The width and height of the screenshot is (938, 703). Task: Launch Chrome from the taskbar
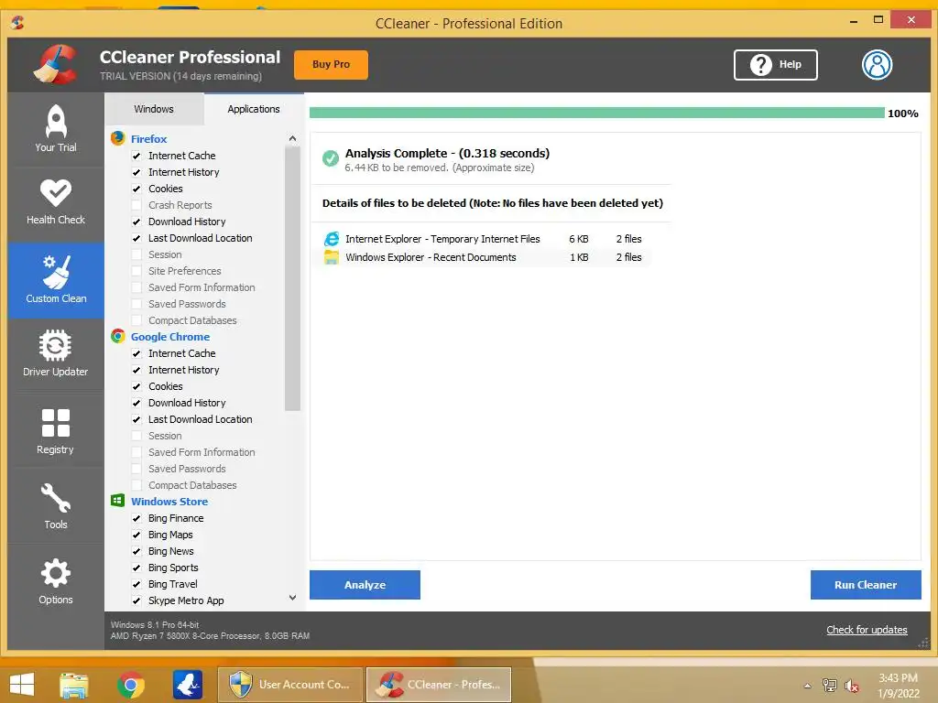point(130,685)
